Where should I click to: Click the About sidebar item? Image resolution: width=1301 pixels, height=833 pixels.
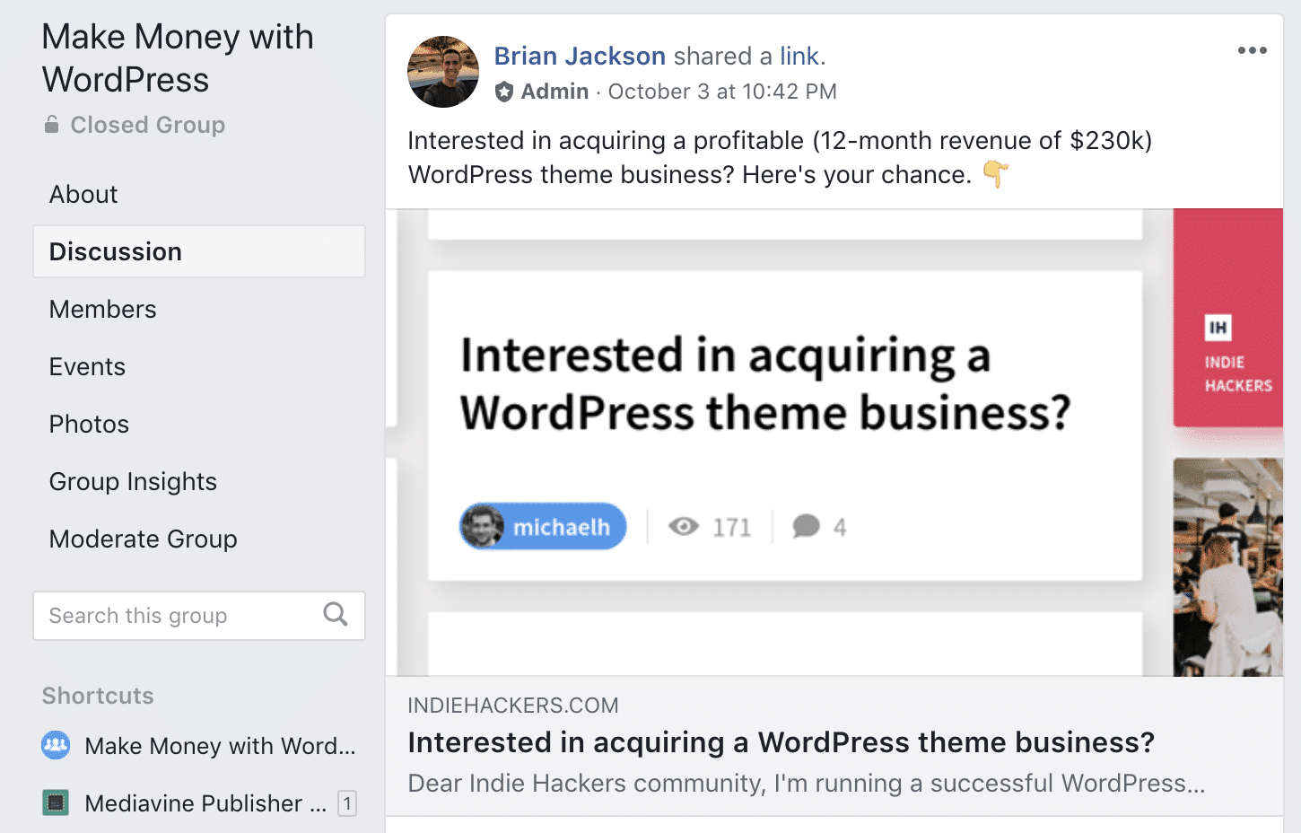[x=83, y=194]
